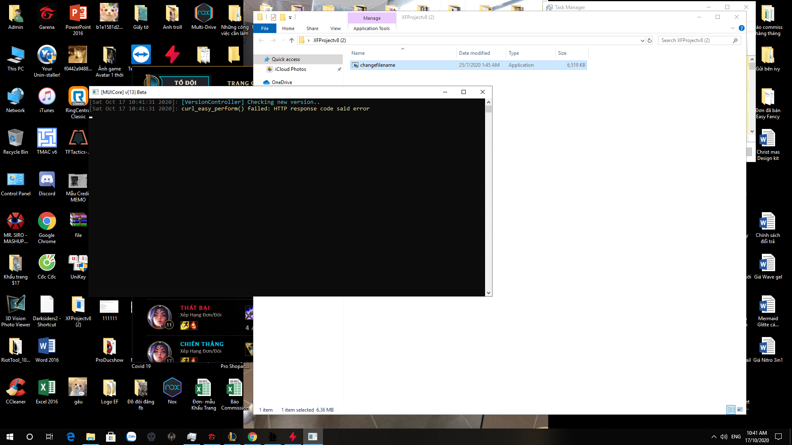Screen dimensions: 792x445
Task: Open the Multi-Drive Nox desktop icon
Action: point(204,17)
